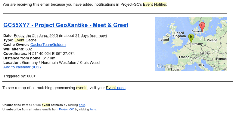Click the red H home marker on map
This screenshot has height=114, width=233.
point(202,27)
